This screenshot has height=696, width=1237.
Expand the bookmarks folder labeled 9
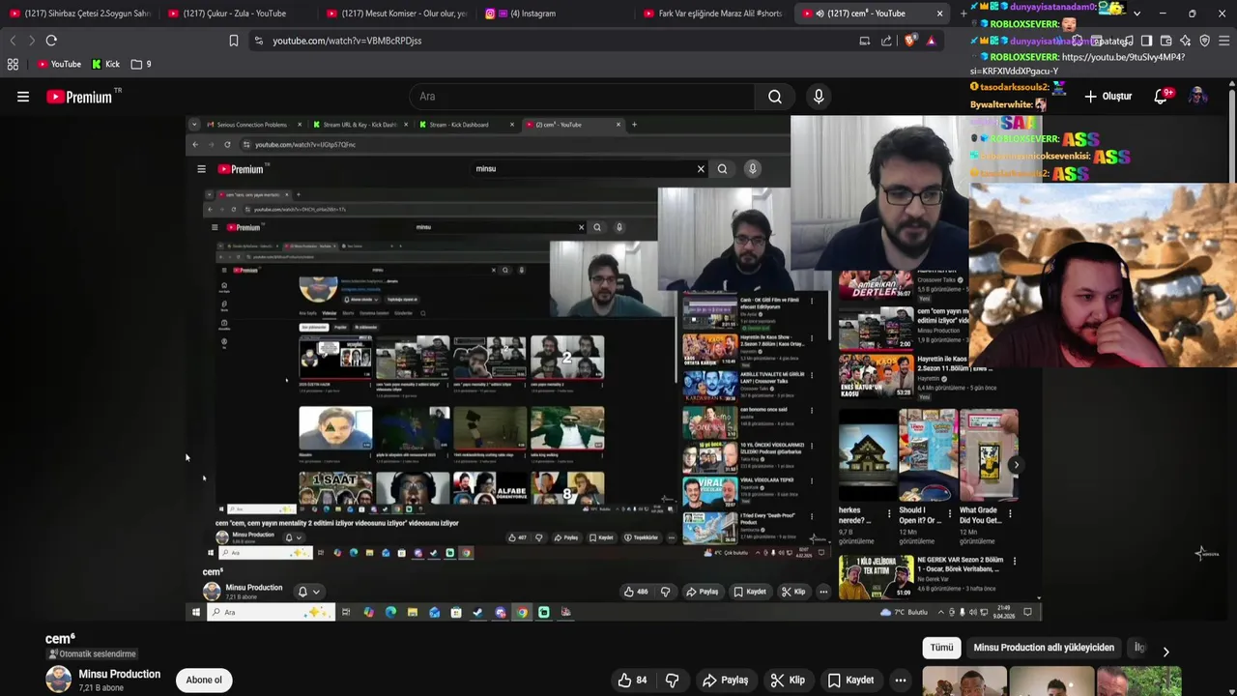click(141, 64)
